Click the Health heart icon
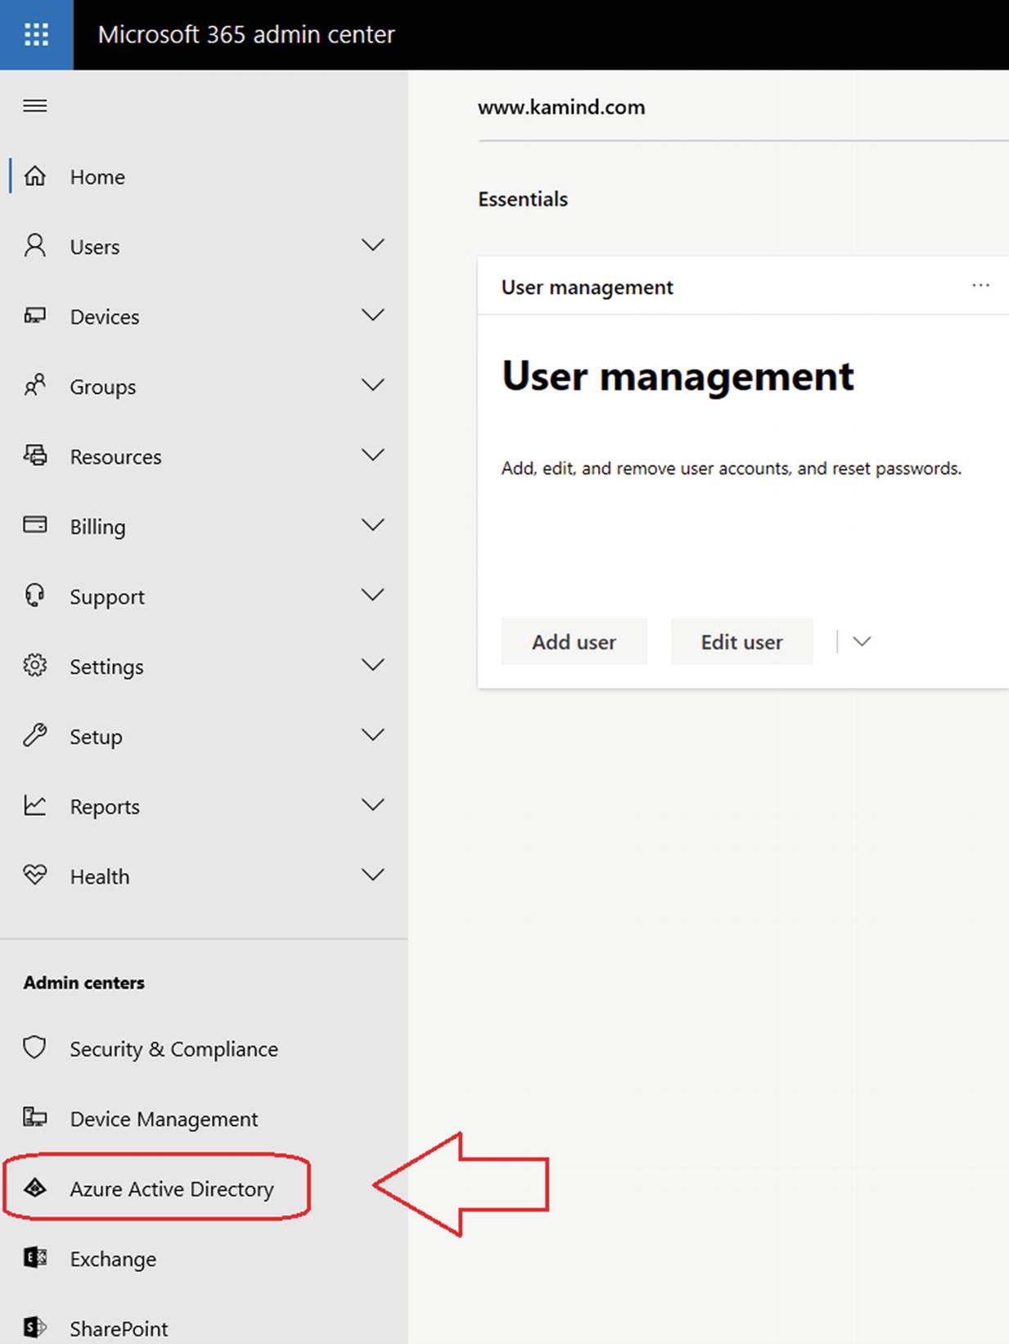Screen dimensions: 1009x1344 point(35,876)
